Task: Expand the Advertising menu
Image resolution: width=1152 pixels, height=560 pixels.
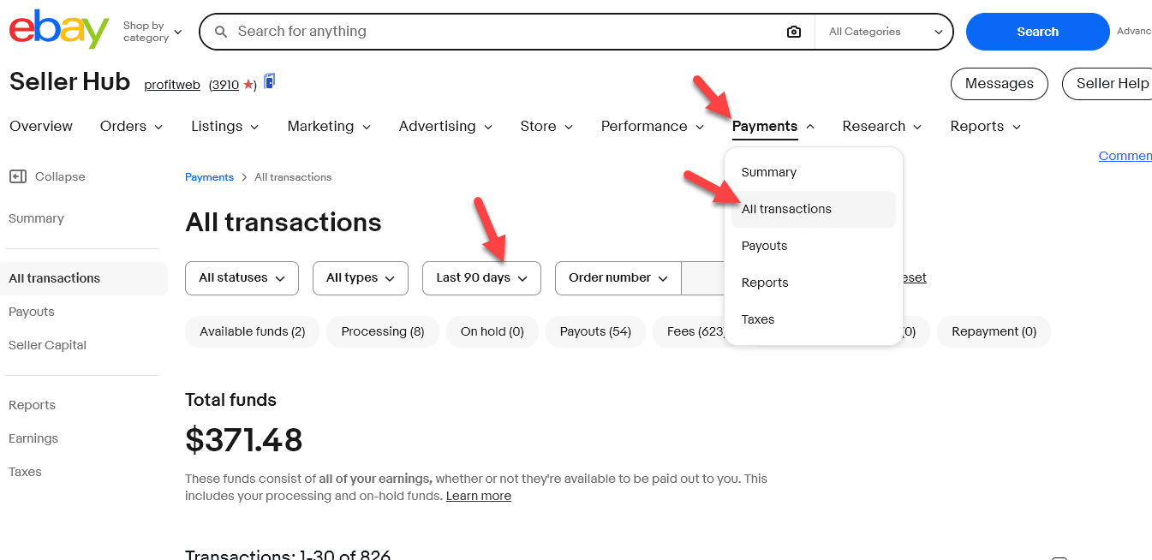Action: tap(445, 126)
